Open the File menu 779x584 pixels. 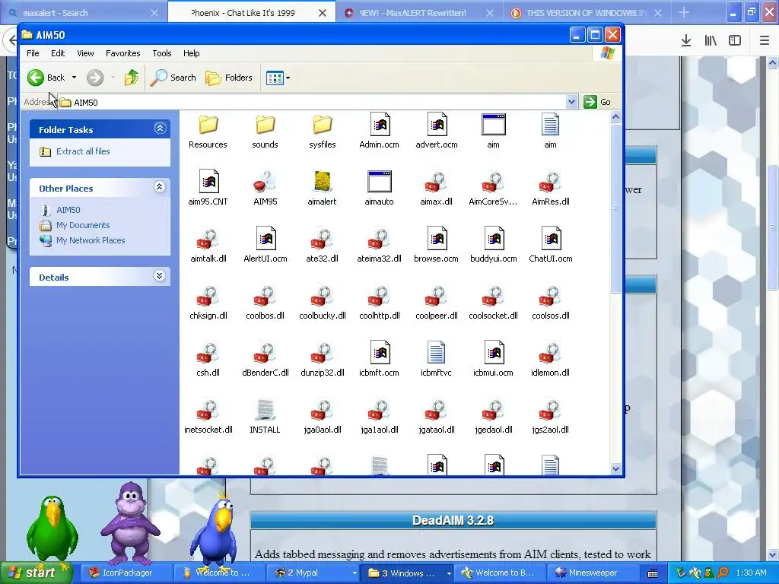[x=33, y=53]
